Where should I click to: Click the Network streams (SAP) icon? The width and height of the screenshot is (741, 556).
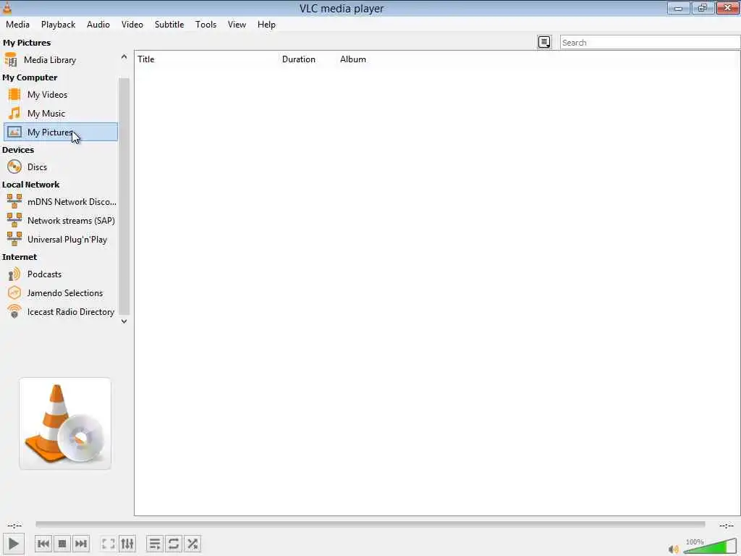14,220
